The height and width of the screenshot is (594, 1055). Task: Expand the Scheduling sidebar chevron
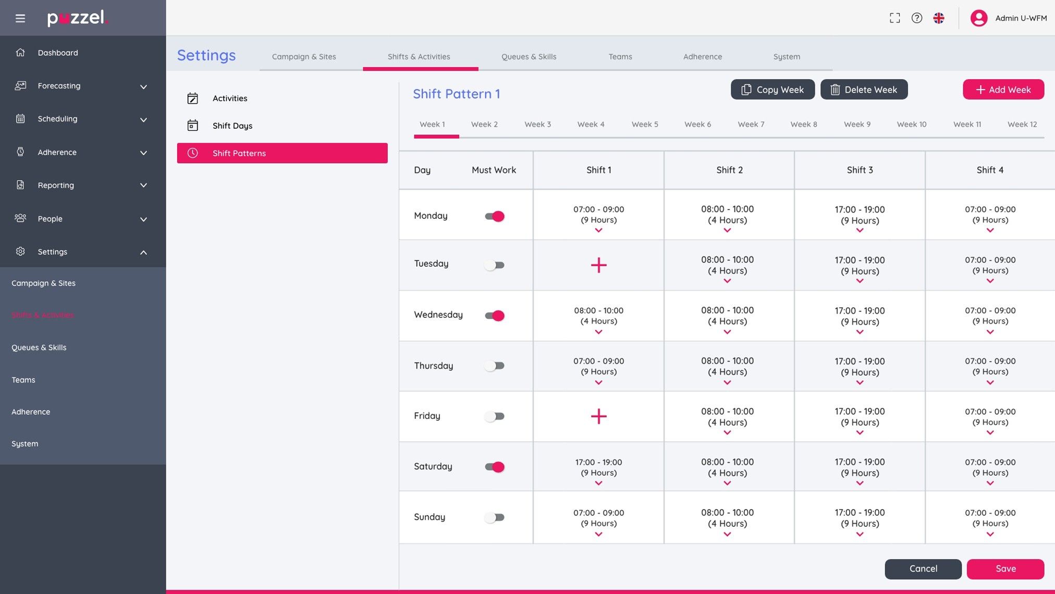(x=143, y=120)
